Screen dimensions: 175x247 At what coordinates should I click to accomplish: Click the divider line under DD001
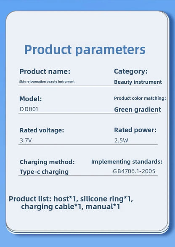coord(88,113)
